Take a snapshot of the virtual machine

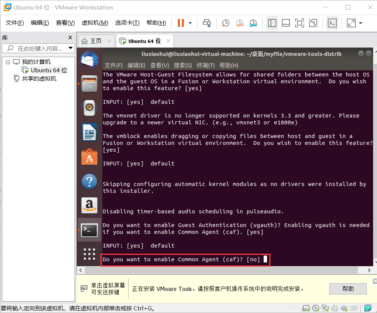(x=226, y=23)
